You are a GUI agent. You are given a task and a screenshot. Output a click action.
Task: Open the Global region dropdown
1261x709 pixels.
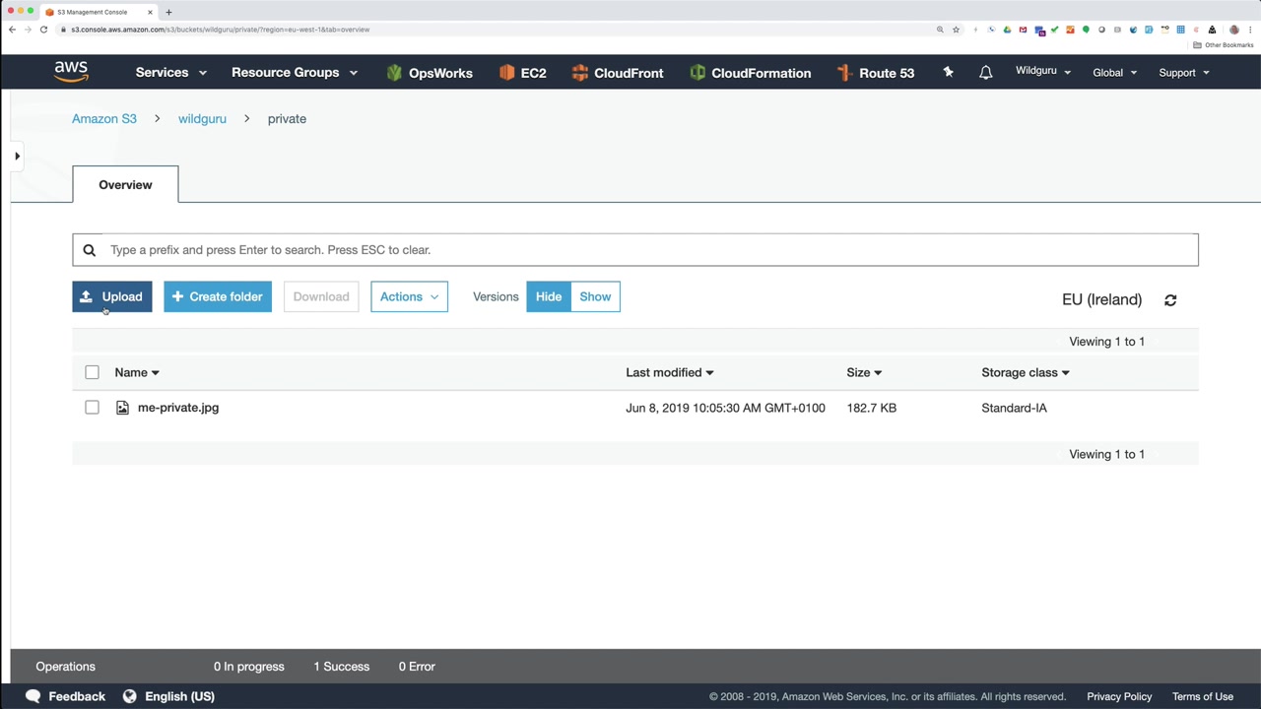(1115, 73)
